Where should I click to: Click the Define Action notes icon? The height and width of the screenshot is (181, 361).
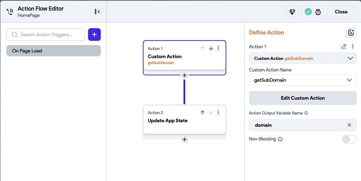click(351, 32)
